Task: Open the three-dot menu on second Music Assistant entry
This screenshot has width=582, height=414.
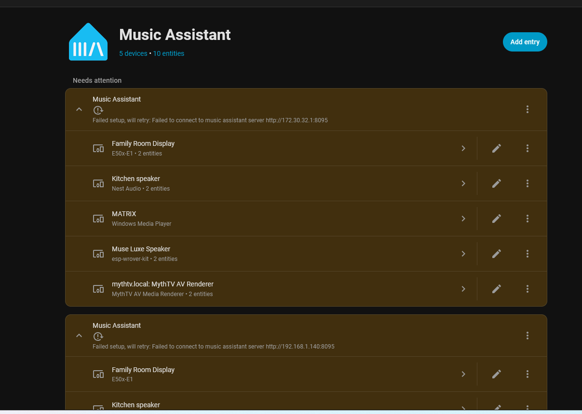Action: pyautogui.click(x=527, y=336)
